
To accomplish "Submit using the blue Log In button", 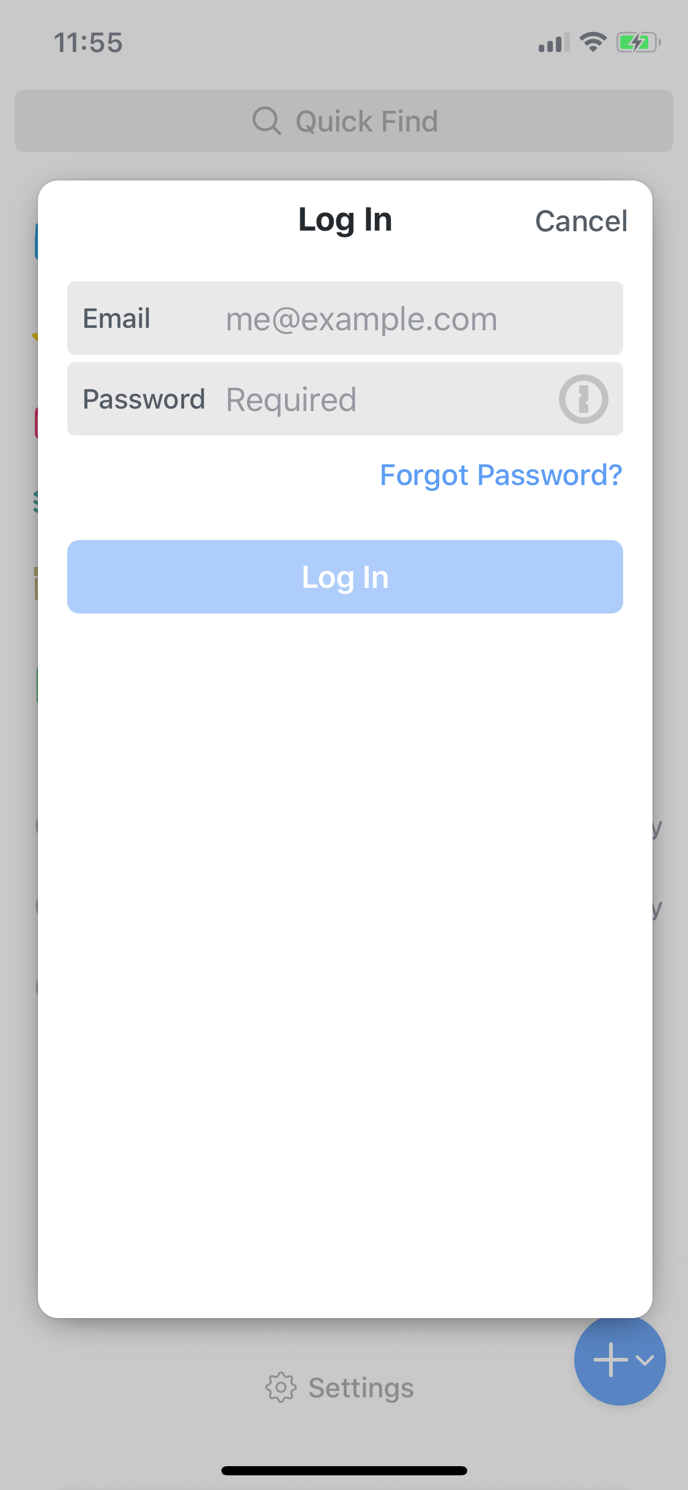I will [345, 577].
